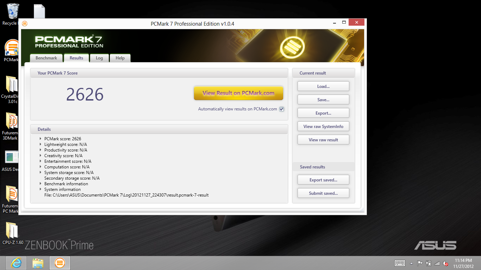481x270 pixels.
Task: Open File Explorer from the taskbar
Action: click(x=38, y=263)
